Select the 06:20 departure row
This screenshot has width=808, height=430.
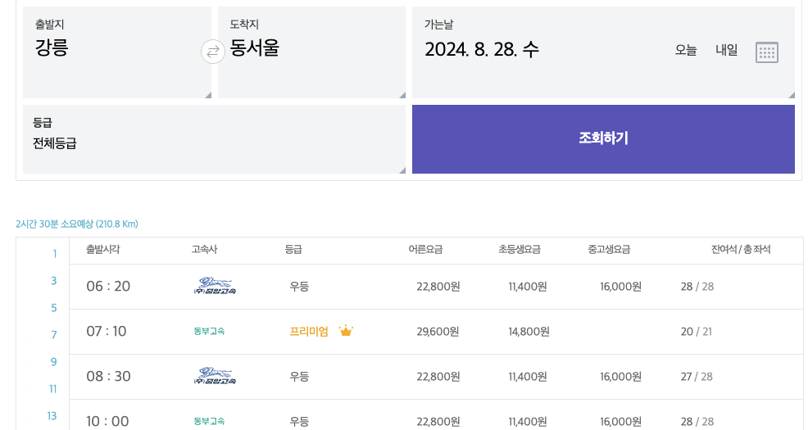[436, 287]
